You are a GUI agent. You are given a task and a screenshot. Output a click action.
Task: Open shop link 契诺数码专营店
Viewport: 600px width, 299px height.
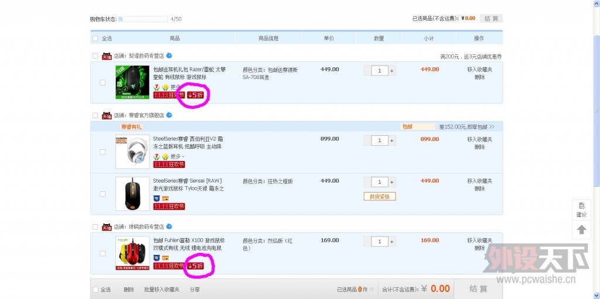pos(146,56)
